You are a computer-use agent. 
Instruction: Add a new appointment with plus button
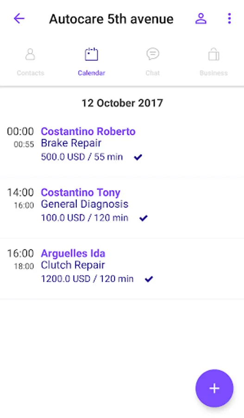[x=214, y=388]
